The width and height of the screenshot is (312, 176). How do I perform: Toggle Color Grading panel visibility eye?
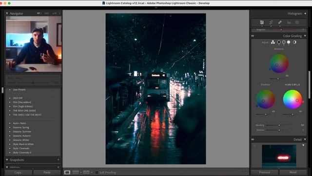(x=253, y=36)
